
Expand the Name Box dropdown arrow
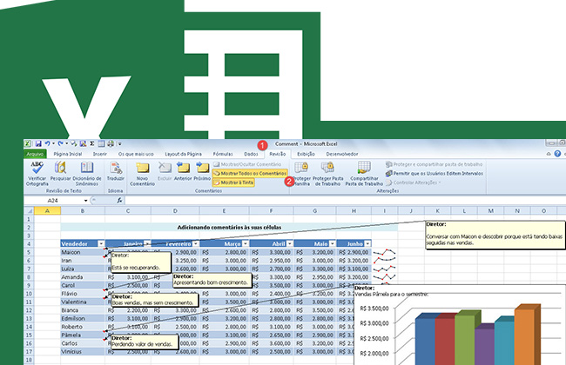click(85, 201)
